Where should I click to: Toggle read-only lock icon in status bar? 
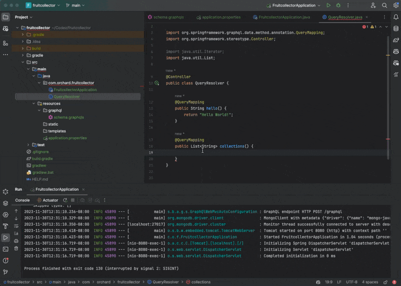point(385,282)
